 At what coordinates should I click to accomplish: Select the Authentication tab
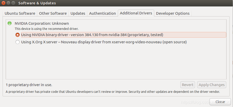(102, 13)
